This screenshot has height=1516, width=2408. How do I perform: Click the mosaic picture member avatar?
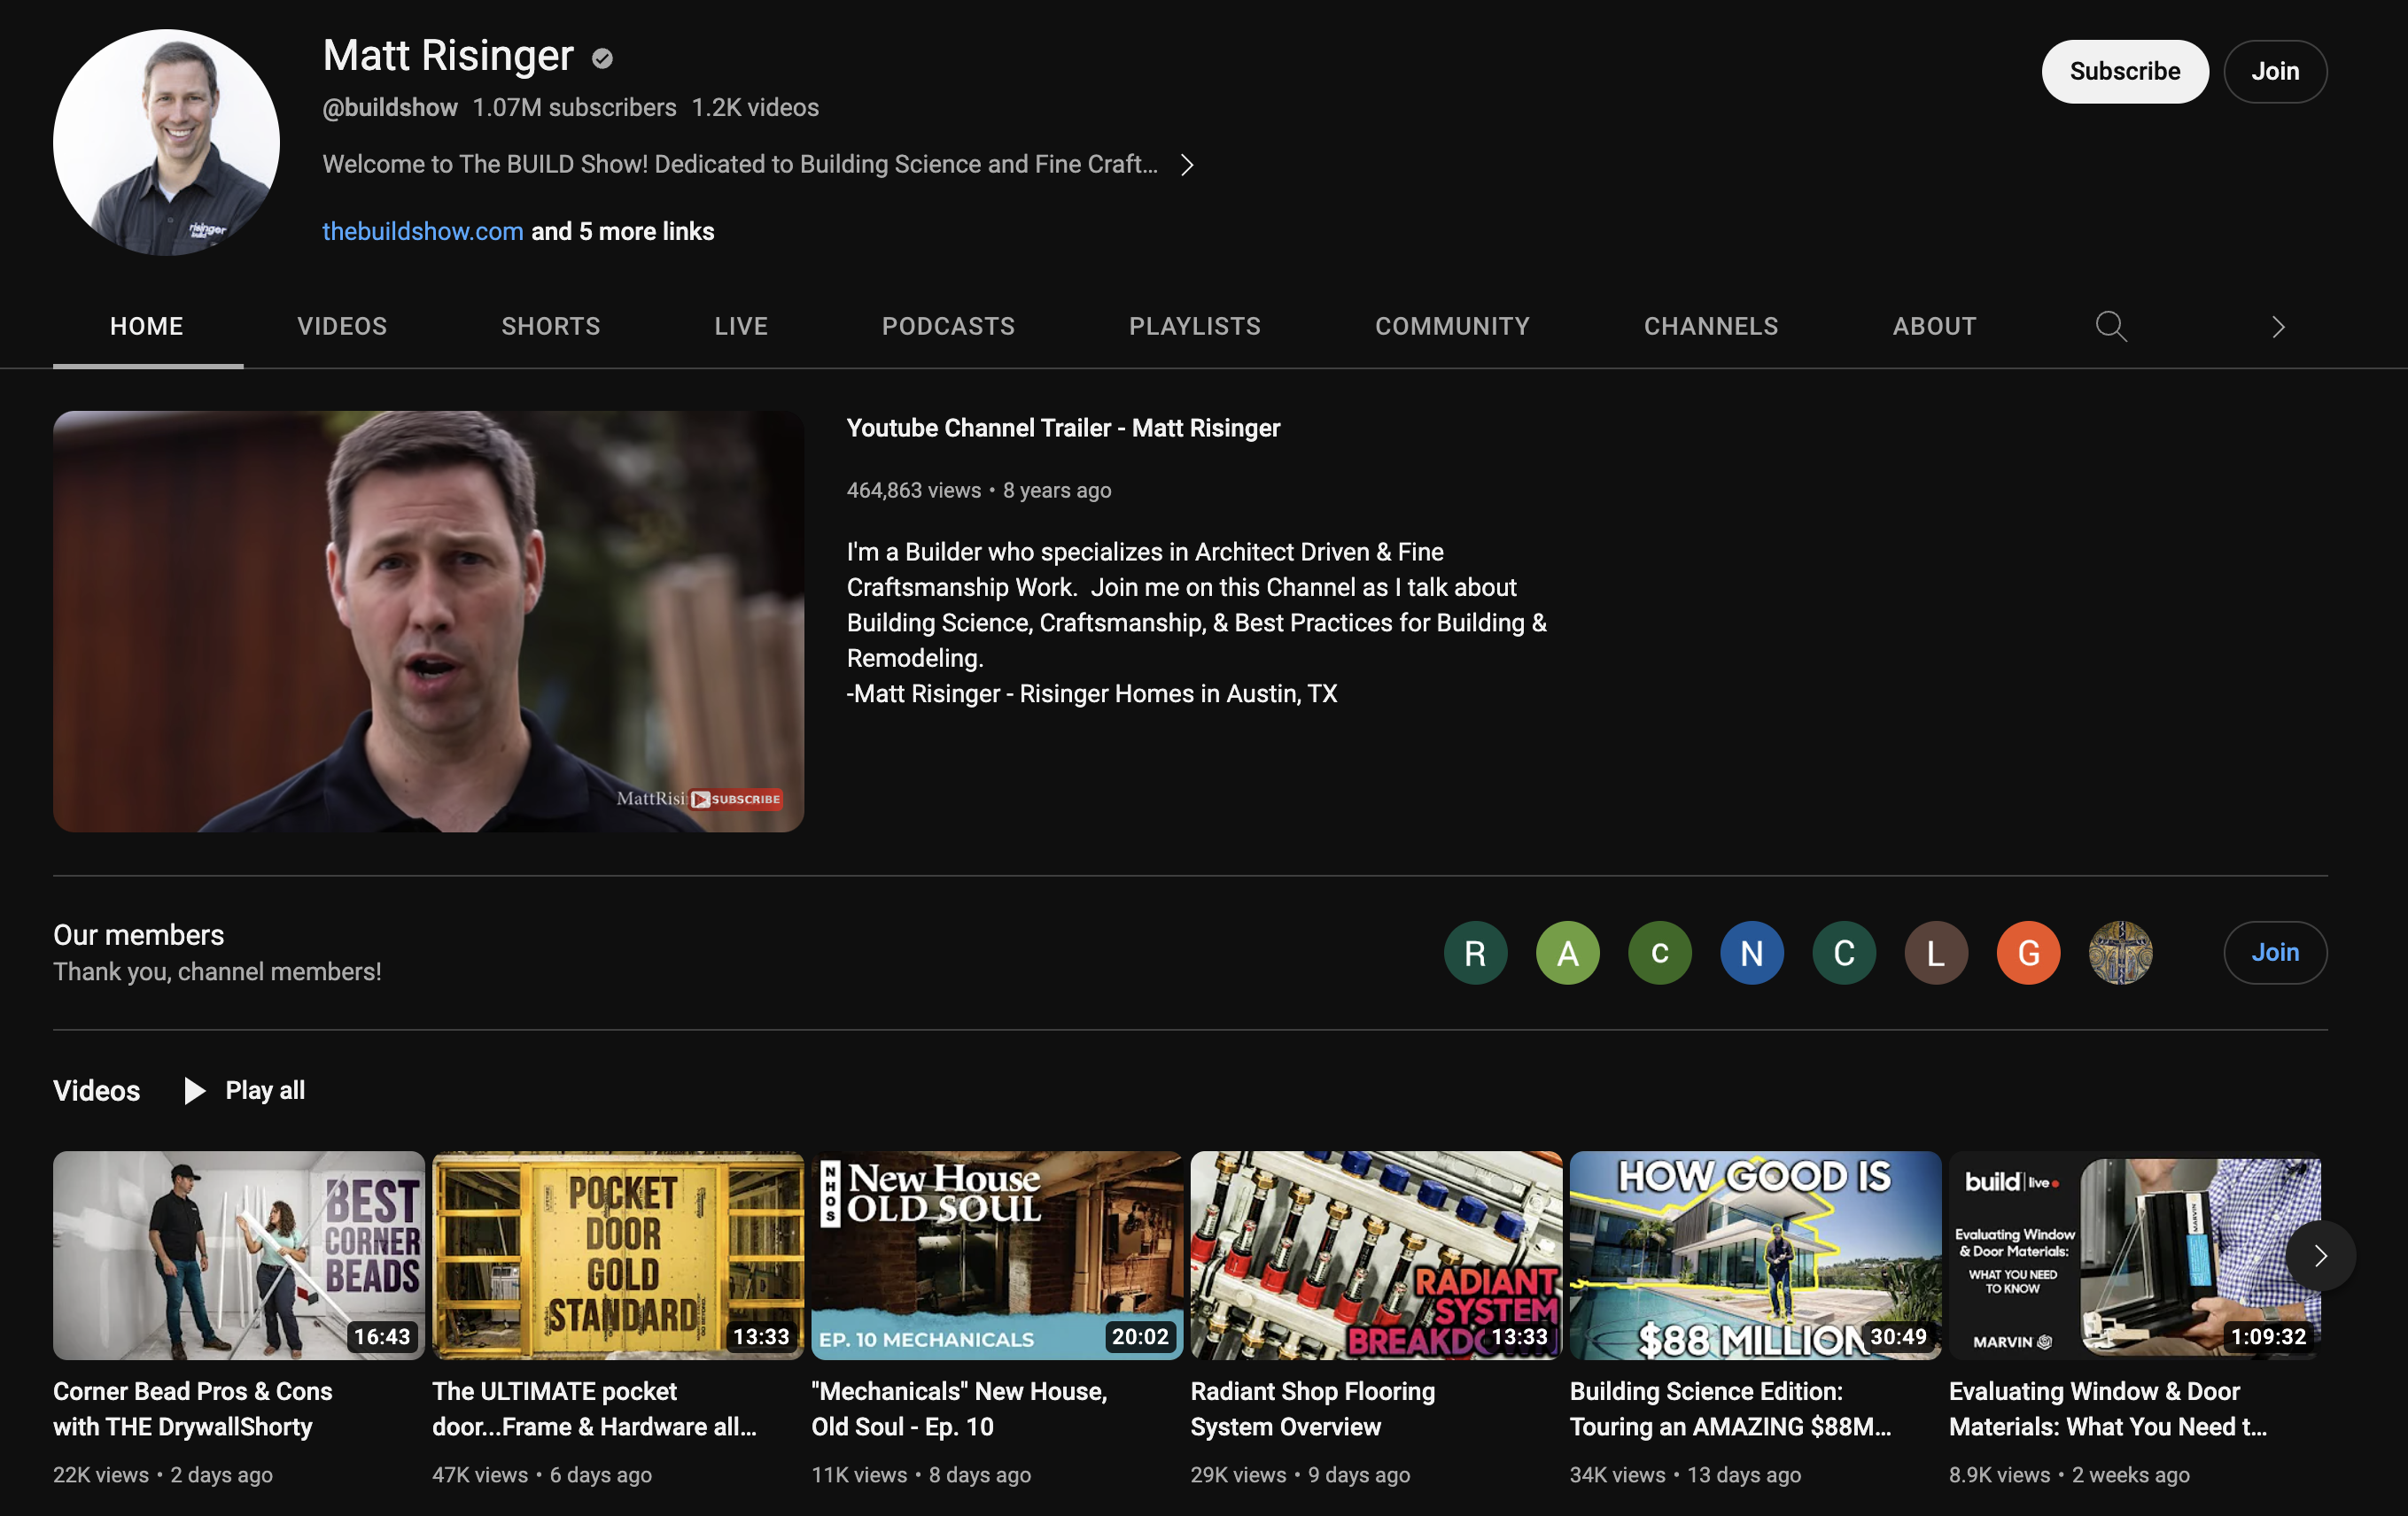pyautogui.click(x=2120, y=953)
